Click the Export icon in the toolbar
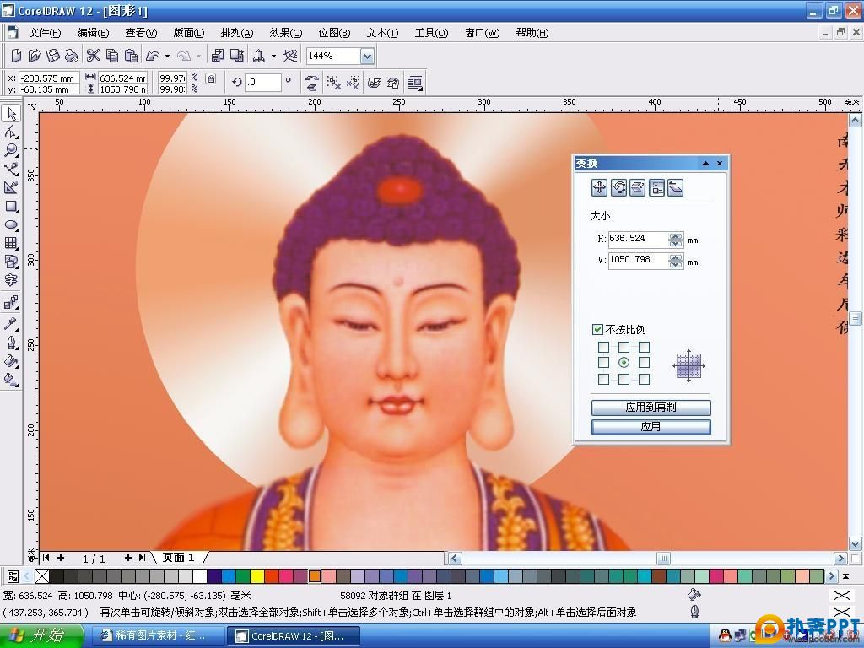The image size is (864, 648). coord(237,56)
